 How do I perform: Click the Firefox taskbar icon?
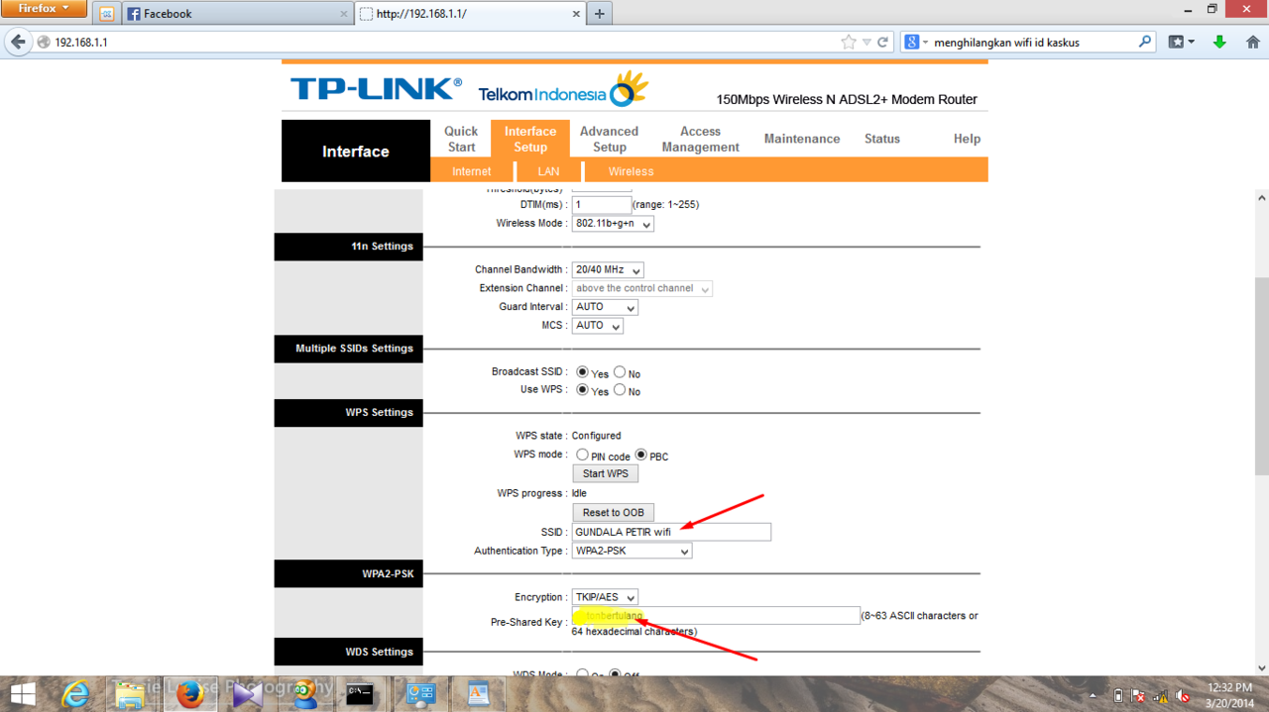tap(189, 694)
